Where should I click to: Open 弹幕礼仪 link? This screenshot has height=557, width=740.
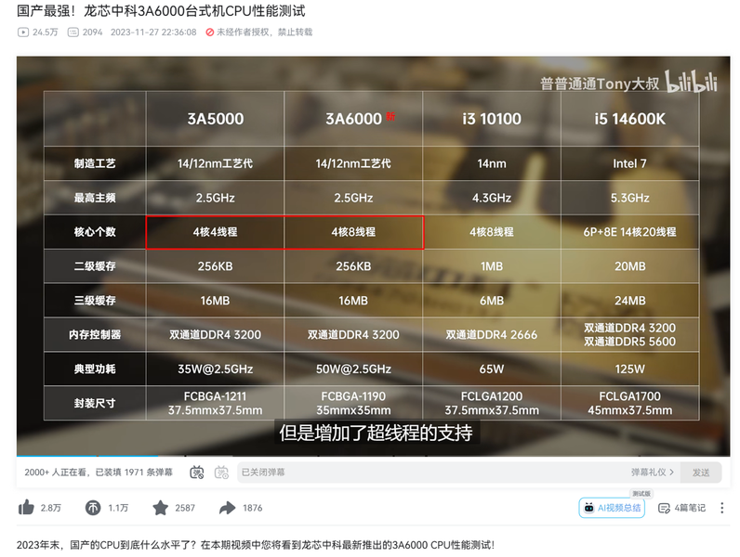point(653,473)
